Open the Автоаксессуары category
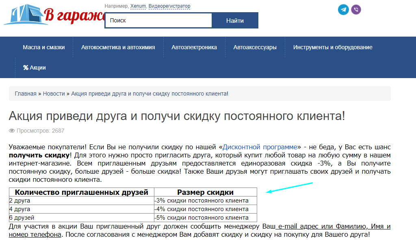 point(254,47)
